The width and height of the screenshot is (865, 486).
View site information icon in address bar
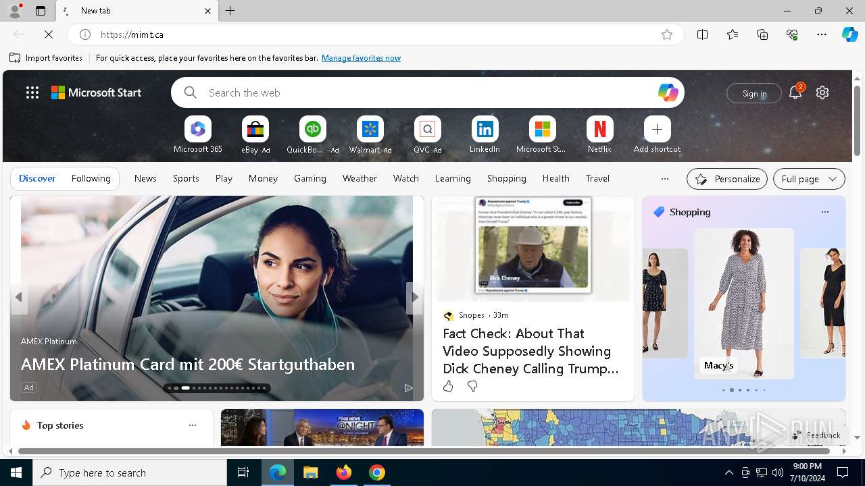(x=85, y=34)
